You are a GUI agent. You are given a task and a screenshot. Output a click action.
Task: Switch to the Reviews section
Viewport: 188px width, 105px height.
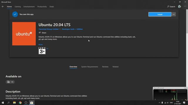click(105, 67)
